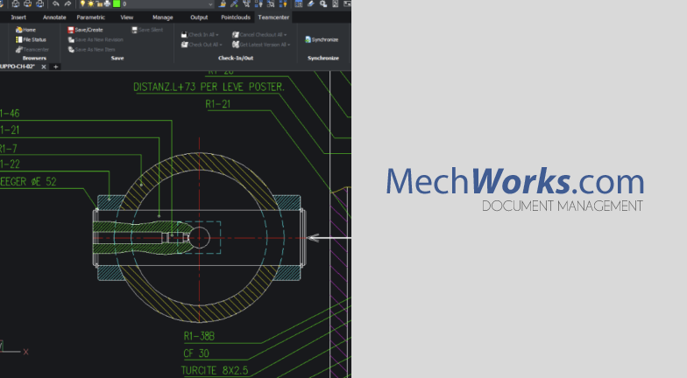Select the Teamcenter ribbon tab
This screenshot has height=378, width=687.
click(x=273, y=17)
